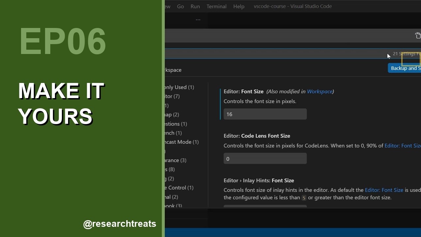Image resolution: width=421 pixels, height=237 pixels.
Task: Click the Backup and Sync Settings button
Action: point(405,68)
